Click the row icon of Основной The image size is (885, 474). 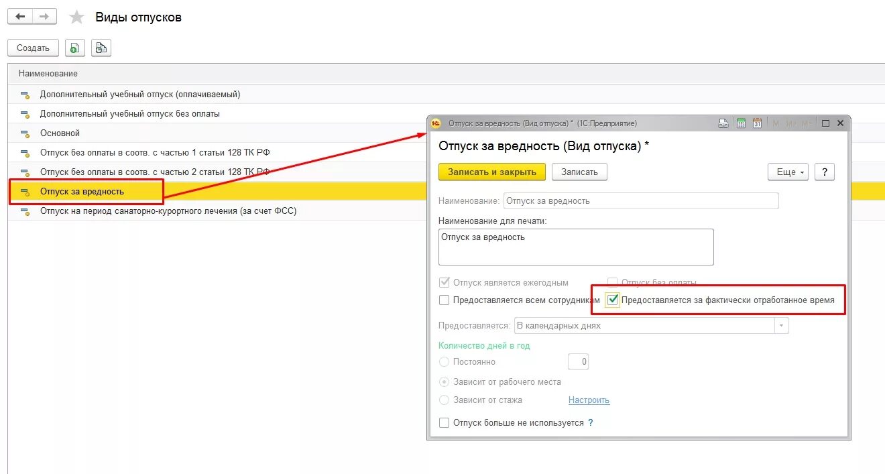tap(25, 133)
